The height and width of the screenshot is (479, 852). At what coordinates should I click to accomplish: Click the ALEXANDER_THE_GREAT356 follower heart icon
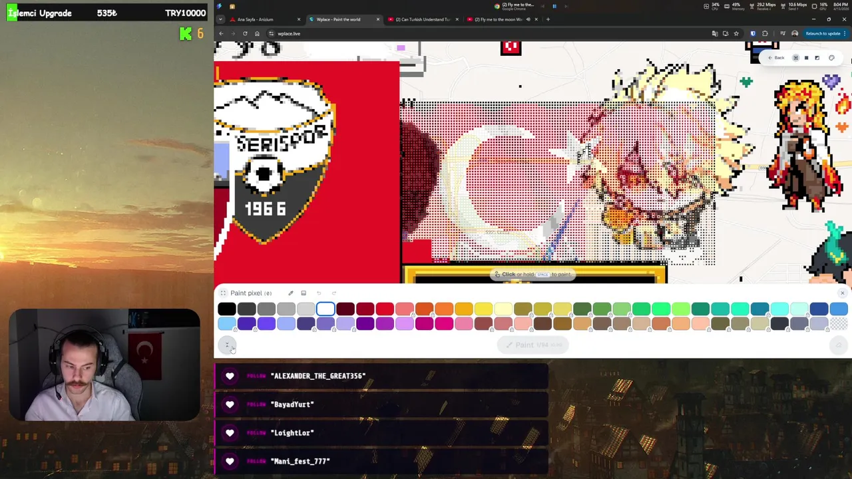[230, 376]
